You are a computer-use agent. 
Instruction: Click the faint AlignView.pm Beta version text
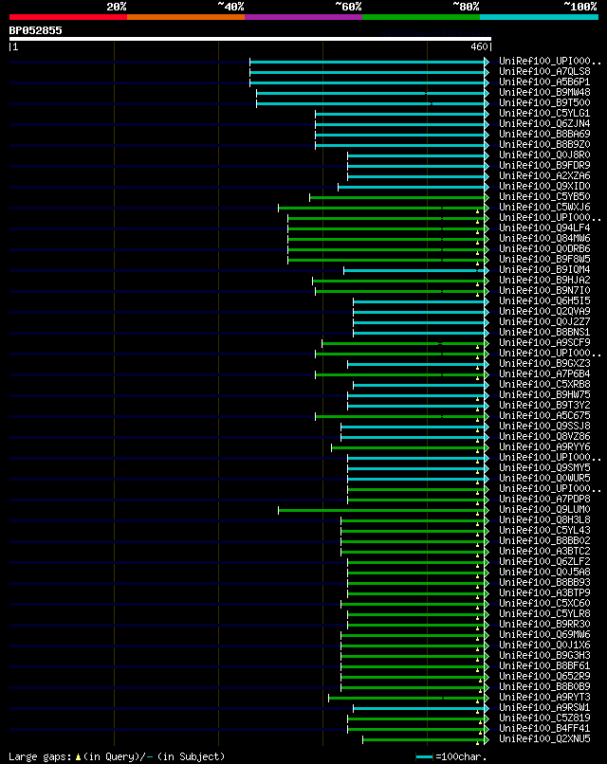tap(435, 32)
